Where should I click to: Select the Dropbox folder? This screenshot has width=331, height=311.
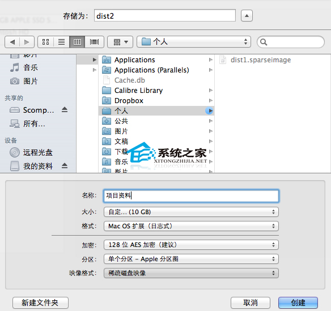pos(156,101)
